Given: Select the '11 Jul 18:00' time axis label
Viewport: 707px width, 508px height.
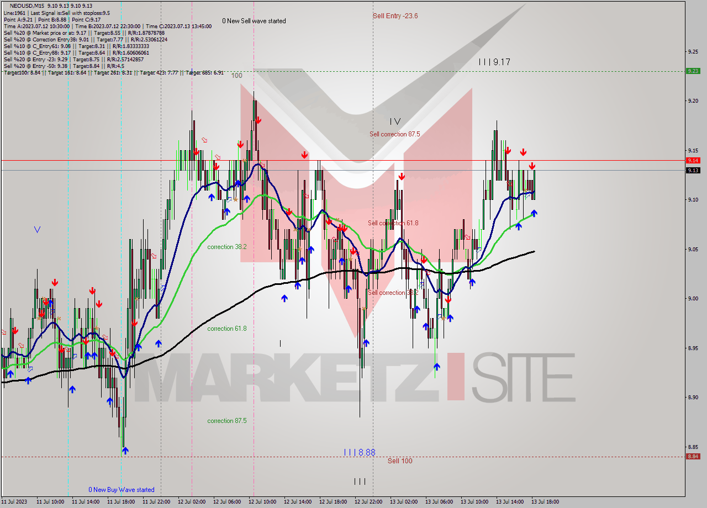Looking at the screenshot, I should [121, 502].
